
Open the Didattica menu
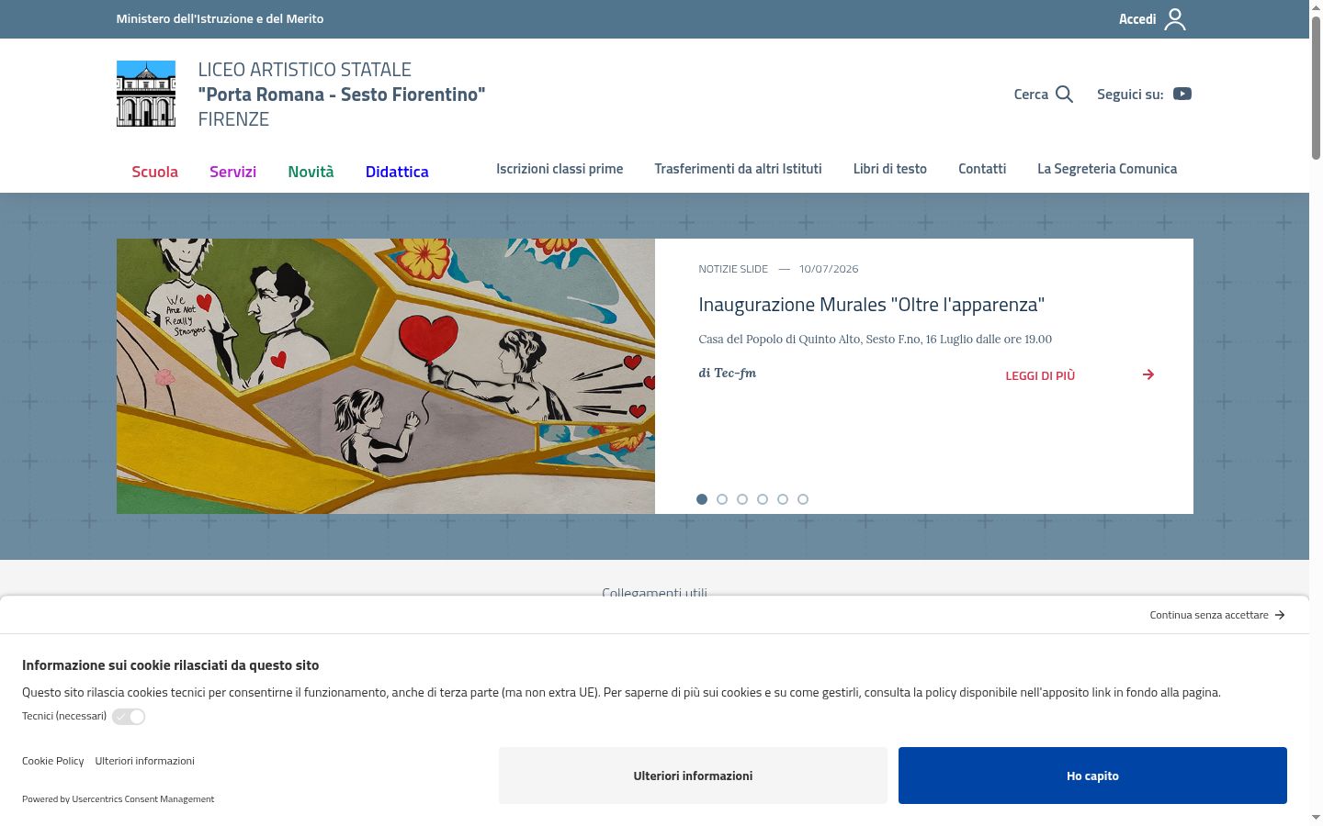397,172
